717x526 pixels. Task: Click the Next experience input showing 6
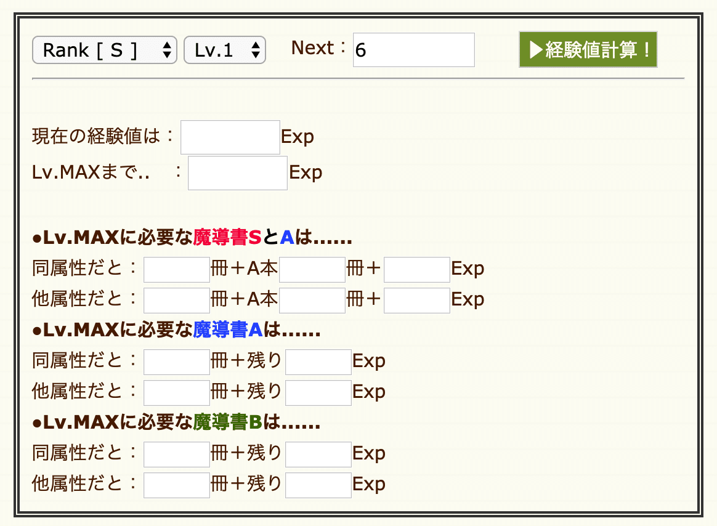click(413, 49)
